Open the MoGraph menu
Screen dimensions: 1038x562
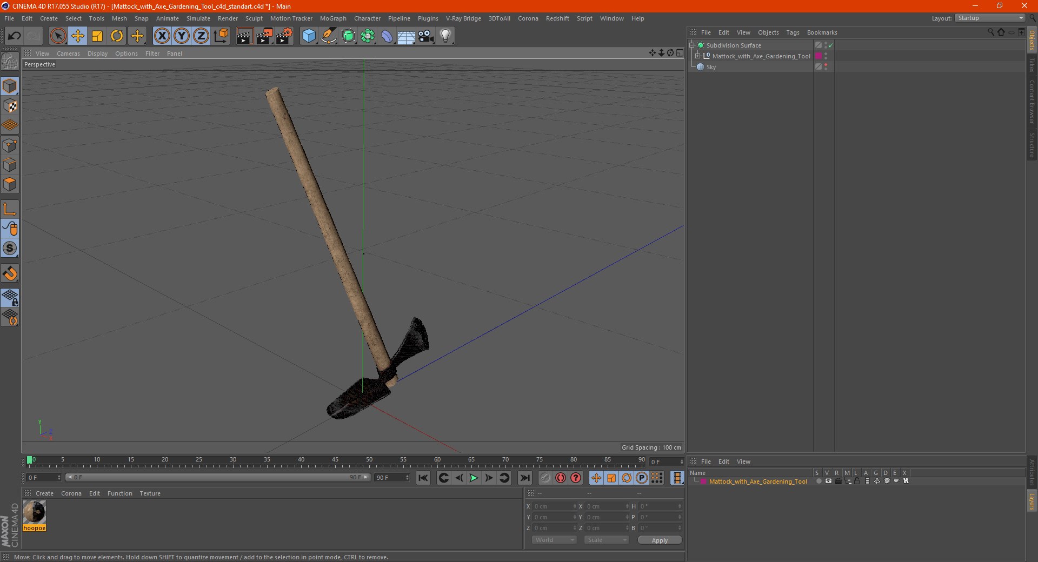[x=333, y=18]
